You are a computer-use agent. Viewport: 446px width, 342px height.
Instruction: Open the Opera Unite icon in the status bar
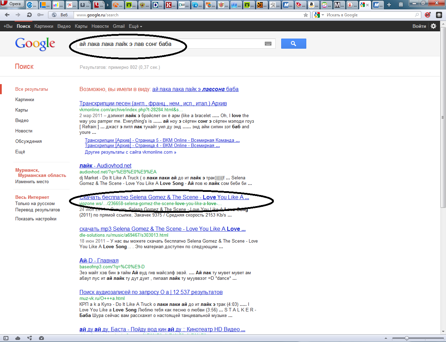pyautogui.click(x=30, y=338)
